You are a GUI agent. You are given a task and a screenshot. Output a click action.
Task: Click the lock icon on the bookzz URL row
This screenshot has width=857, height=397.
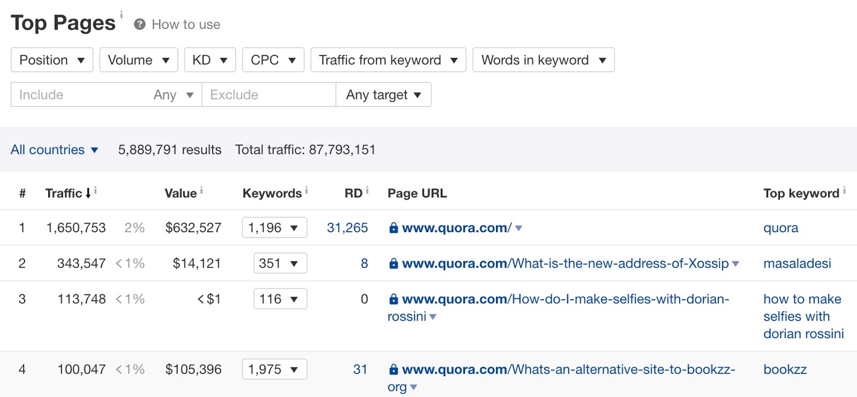[394, 369]
